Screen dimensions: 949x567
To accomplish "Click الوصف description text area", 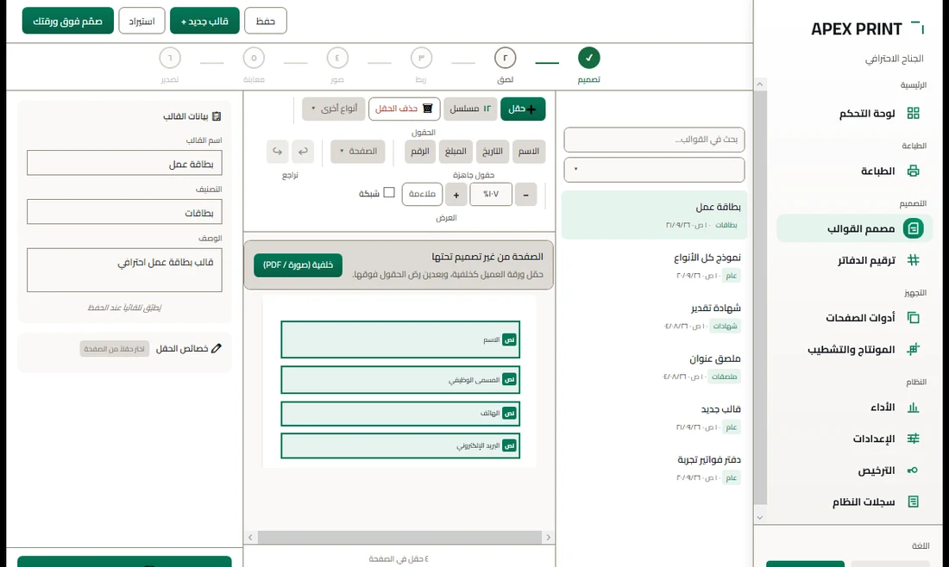I will click(x=125, y=271).
